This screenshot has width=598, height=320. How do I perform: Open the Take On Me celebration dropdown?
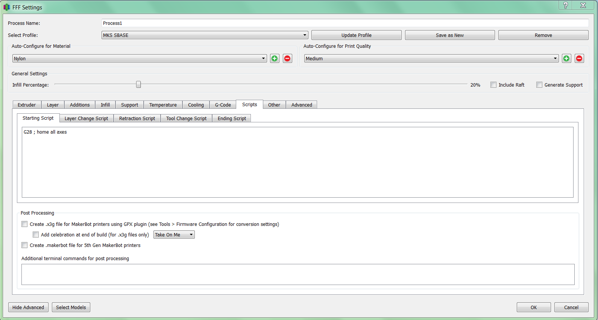pyautogui.click(x=174, y=235)
